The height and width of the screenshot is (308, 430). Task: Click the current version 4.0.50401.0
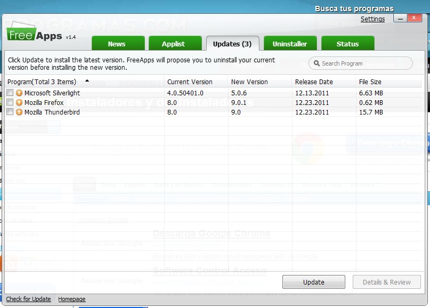pyautogui.click(x=185, y=93)
